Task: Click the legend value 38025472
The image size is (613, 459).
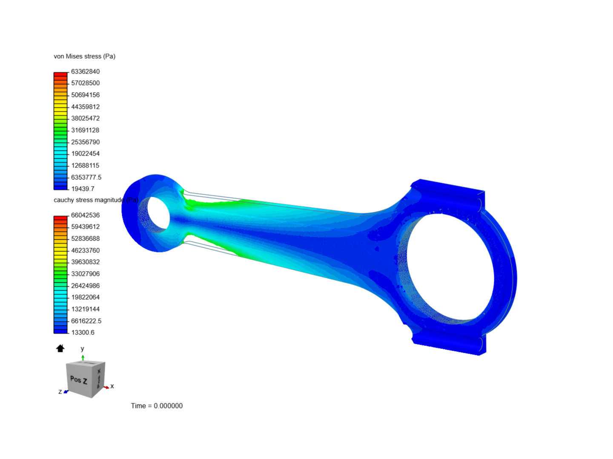Action: coord(85,118)
